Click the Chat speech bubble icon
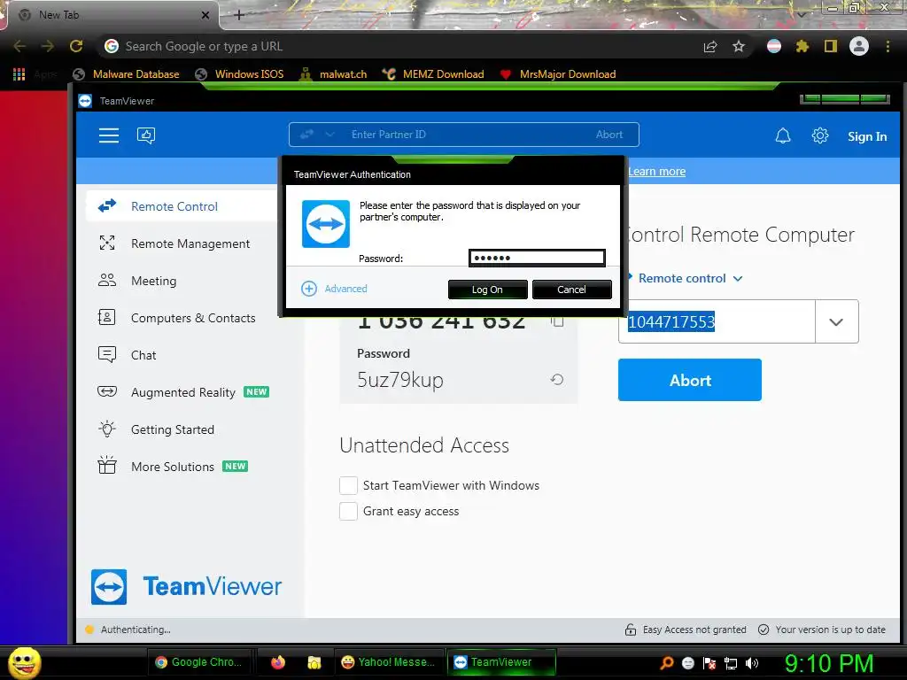This screenshot has width=907, height=680. click(107, 354)
